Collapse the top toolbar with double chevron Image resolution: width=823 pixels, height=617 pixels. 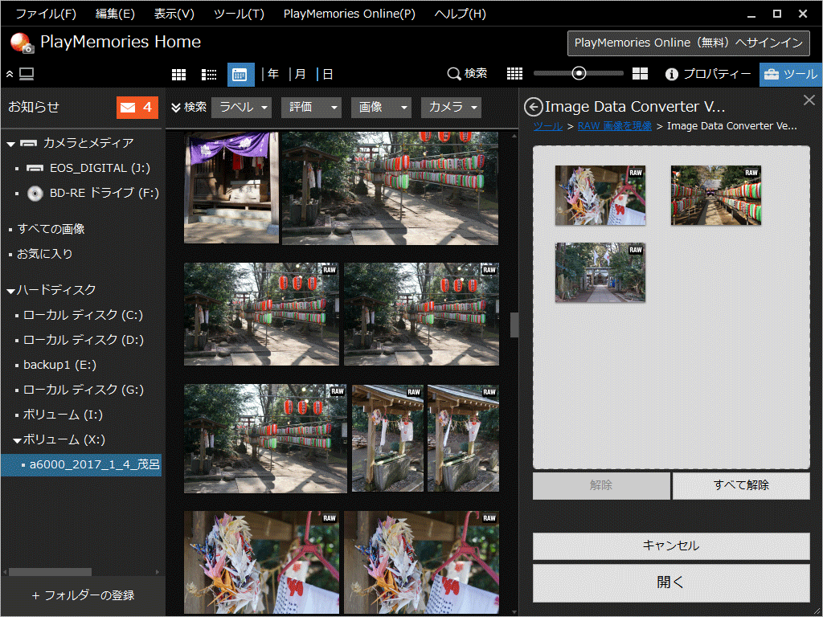coord(10,75)
